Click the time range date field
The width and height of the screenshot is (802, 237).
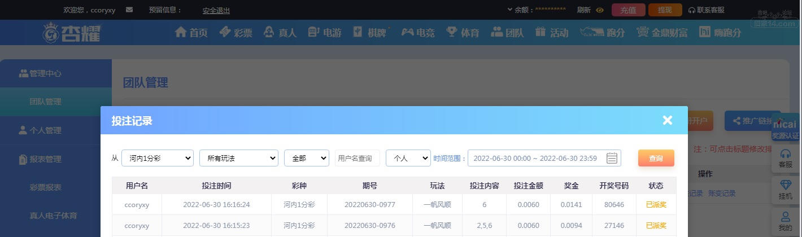coord(544,158)
